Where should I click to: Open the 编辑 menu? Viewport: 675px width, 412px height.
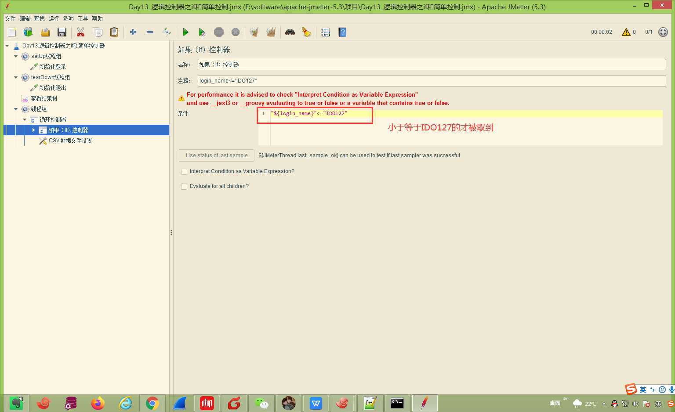[25, 18]
